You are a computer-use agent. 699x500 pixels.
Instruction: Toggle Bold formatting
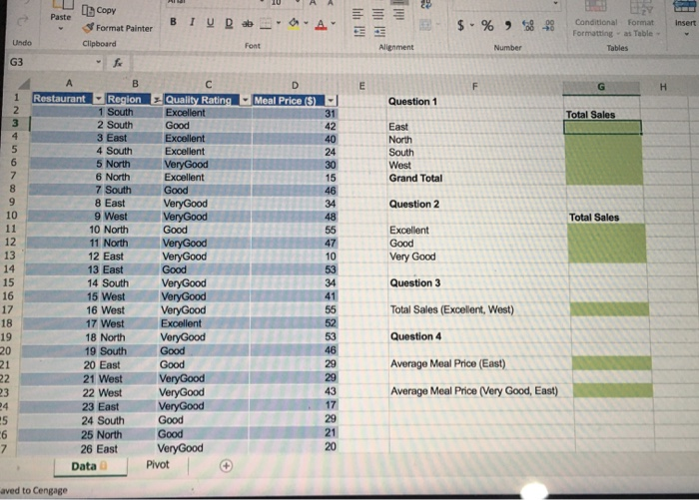click(173, 22)
